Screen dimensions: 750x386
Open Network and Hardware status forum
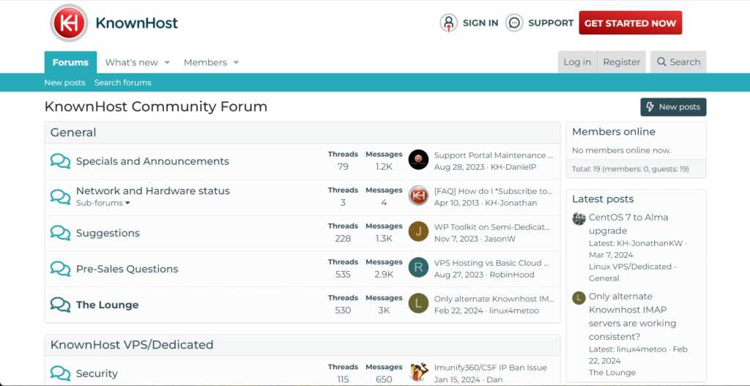pos(153,191)
